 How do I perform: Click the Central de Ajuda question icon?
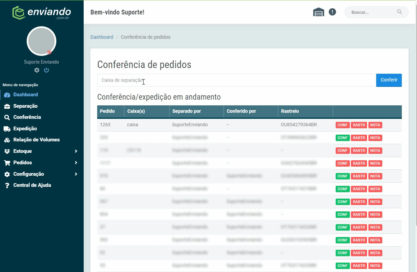pyautogui.click(x=7, y=185)
